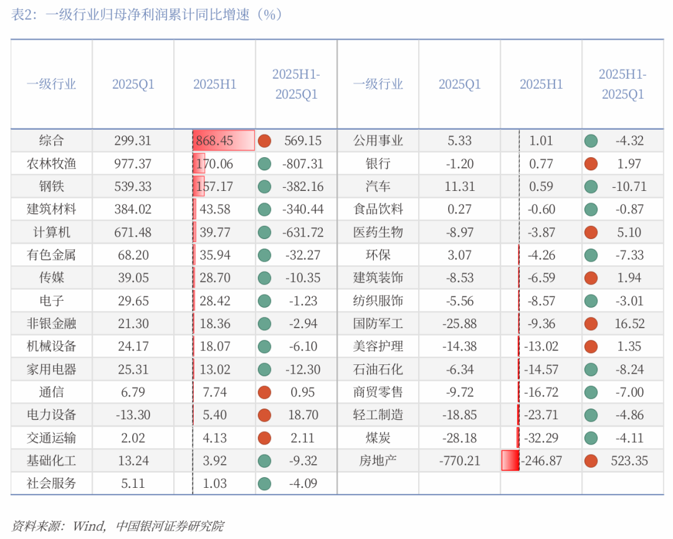This screenshot has height=539, width=673.
Task: Select the -340.44 cell
Action: [x=303, y=210]
